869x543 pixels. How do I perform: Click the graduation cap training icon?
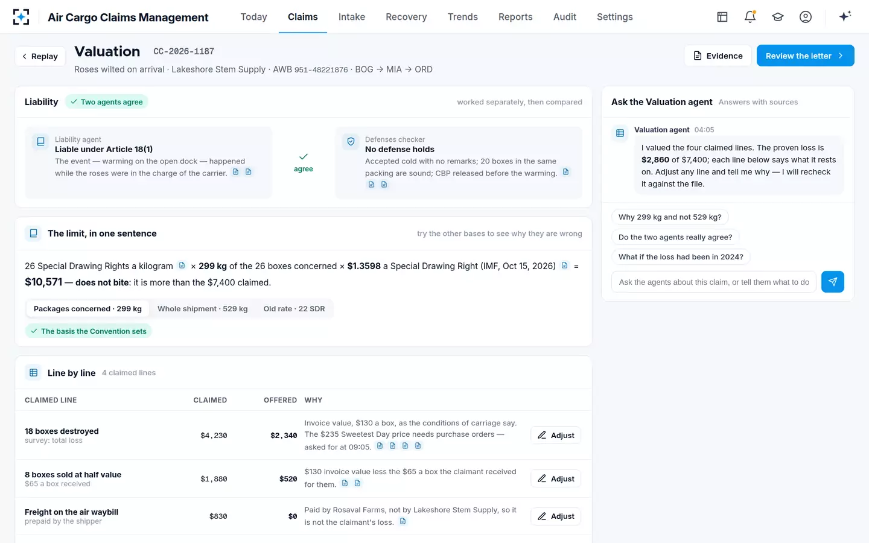pos(778,17)
